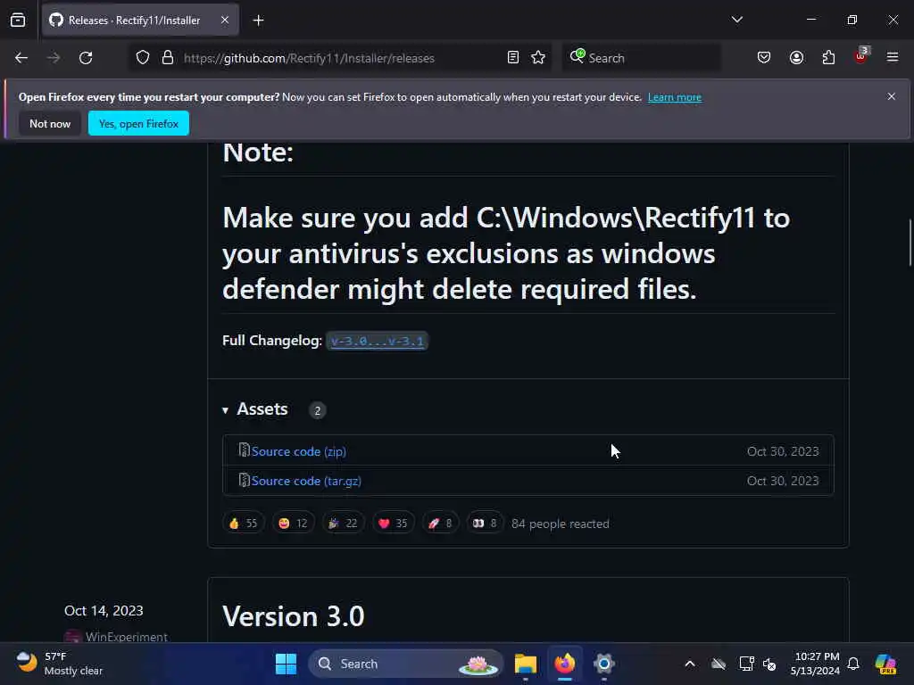View site security lock information

168,58
